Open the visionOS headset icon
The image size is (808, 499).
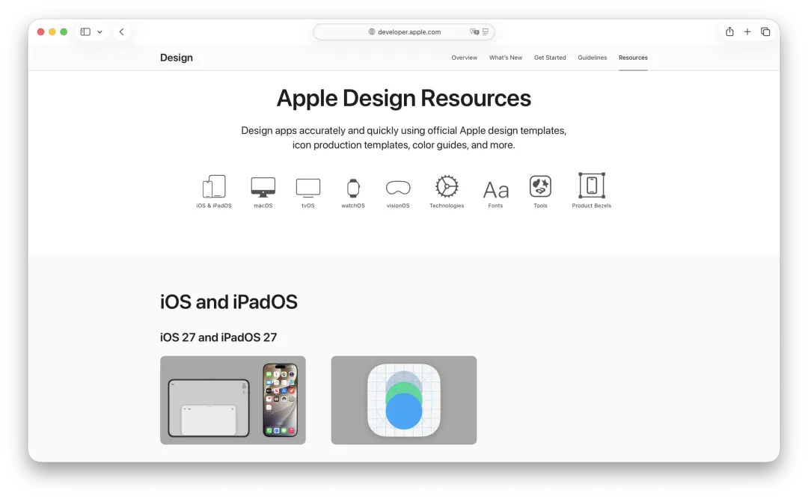click(398, 188)
